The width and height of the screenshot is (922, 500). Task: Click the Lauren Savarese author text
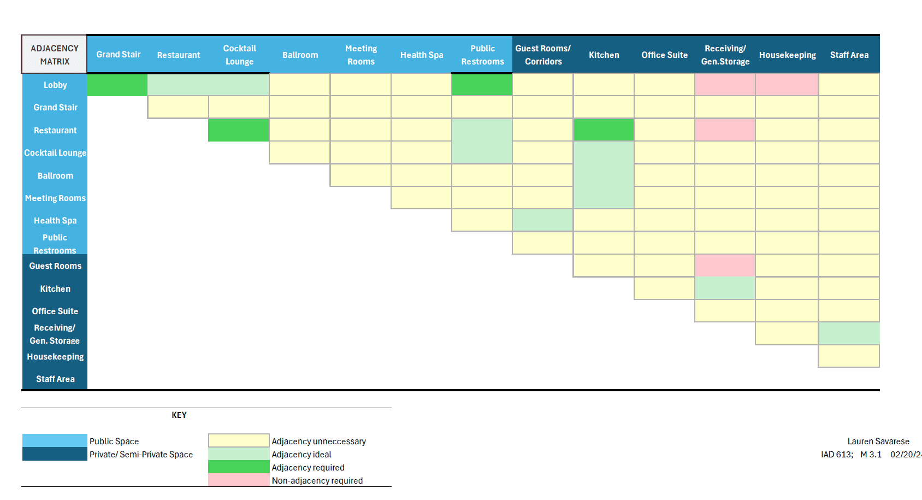coord(878,442)
